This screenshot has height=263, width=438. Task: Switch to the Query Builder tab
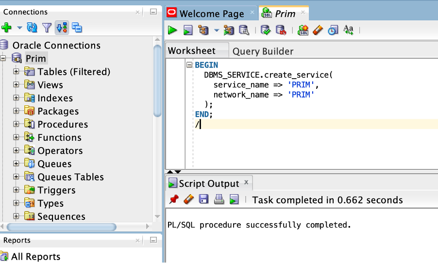pyautogui.click(x=263, y=51)
